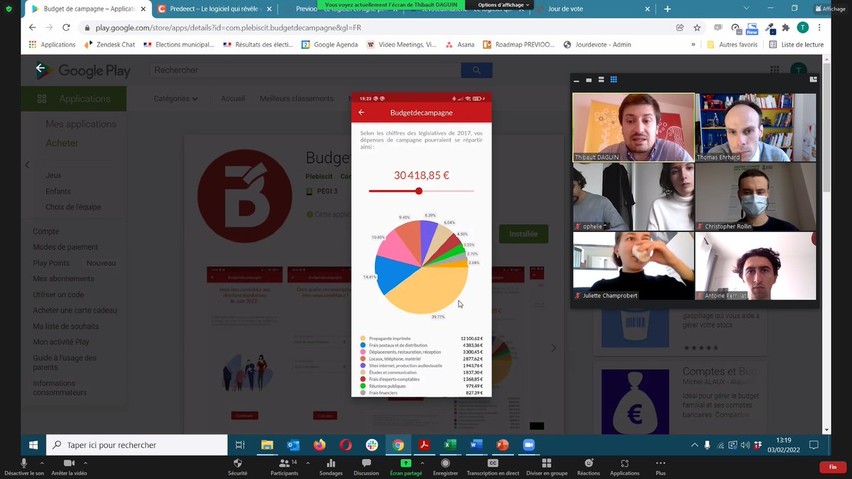
Task: Open Opera from the Windows taskbar
Action: click(x=345, y=445)
